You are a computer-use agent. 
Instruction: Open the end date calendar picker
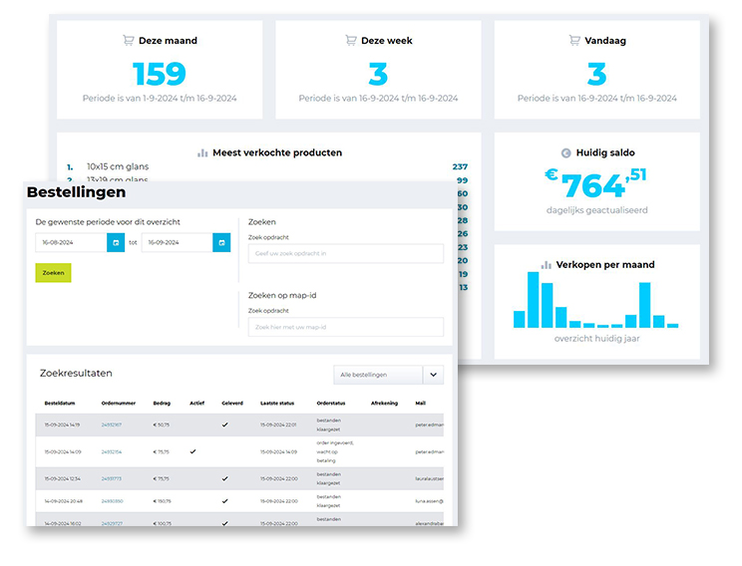click(x=221, y=242)
